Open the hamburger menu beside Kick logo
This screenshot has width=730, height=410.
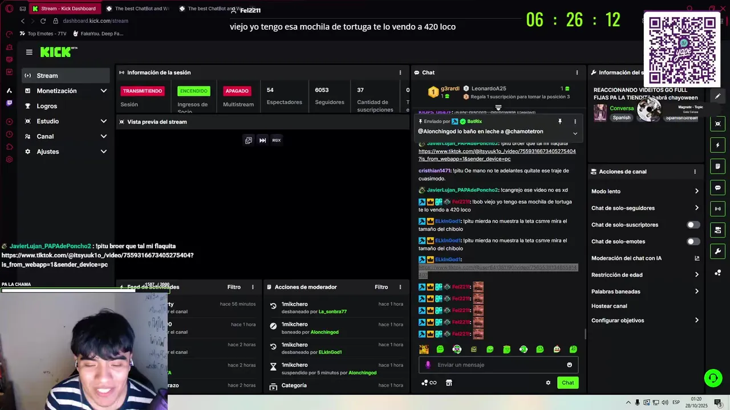(29, 52)
